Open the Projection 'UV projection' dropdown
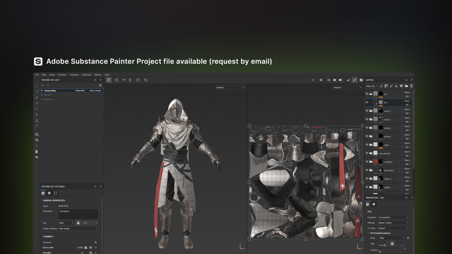Viewport: 452px width, 254px height. [393, 217]
